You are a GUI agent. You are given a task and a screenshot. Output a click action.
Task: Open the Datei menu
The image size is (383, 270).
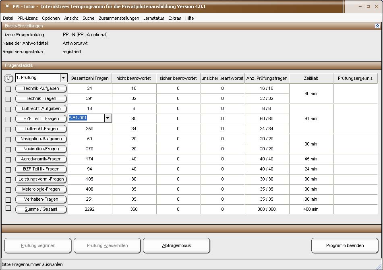click(x=8, y=18)
